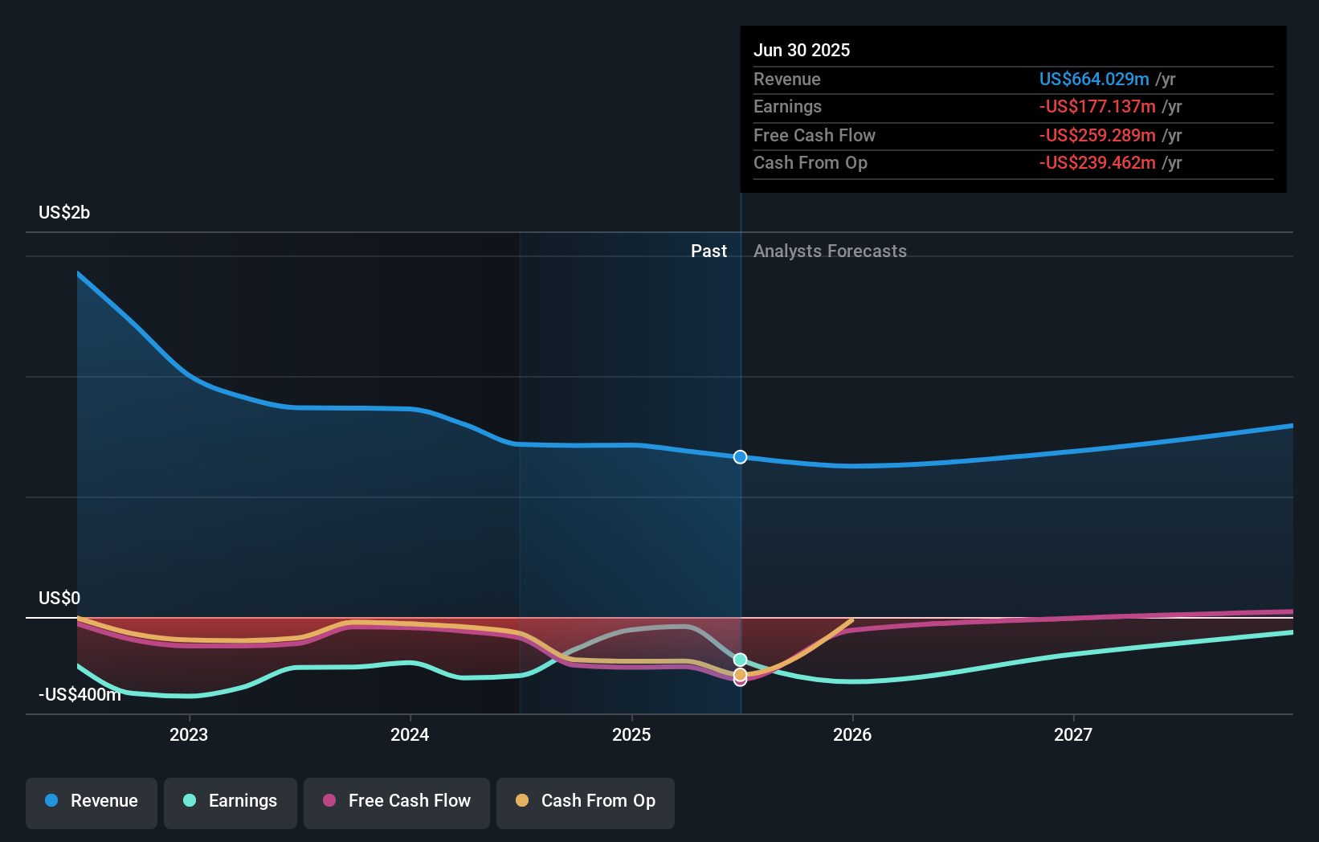Toggle the Cash From Op legend series
Image resolution: width=1319 pixels, height=842 pixels.
(586, 802)
